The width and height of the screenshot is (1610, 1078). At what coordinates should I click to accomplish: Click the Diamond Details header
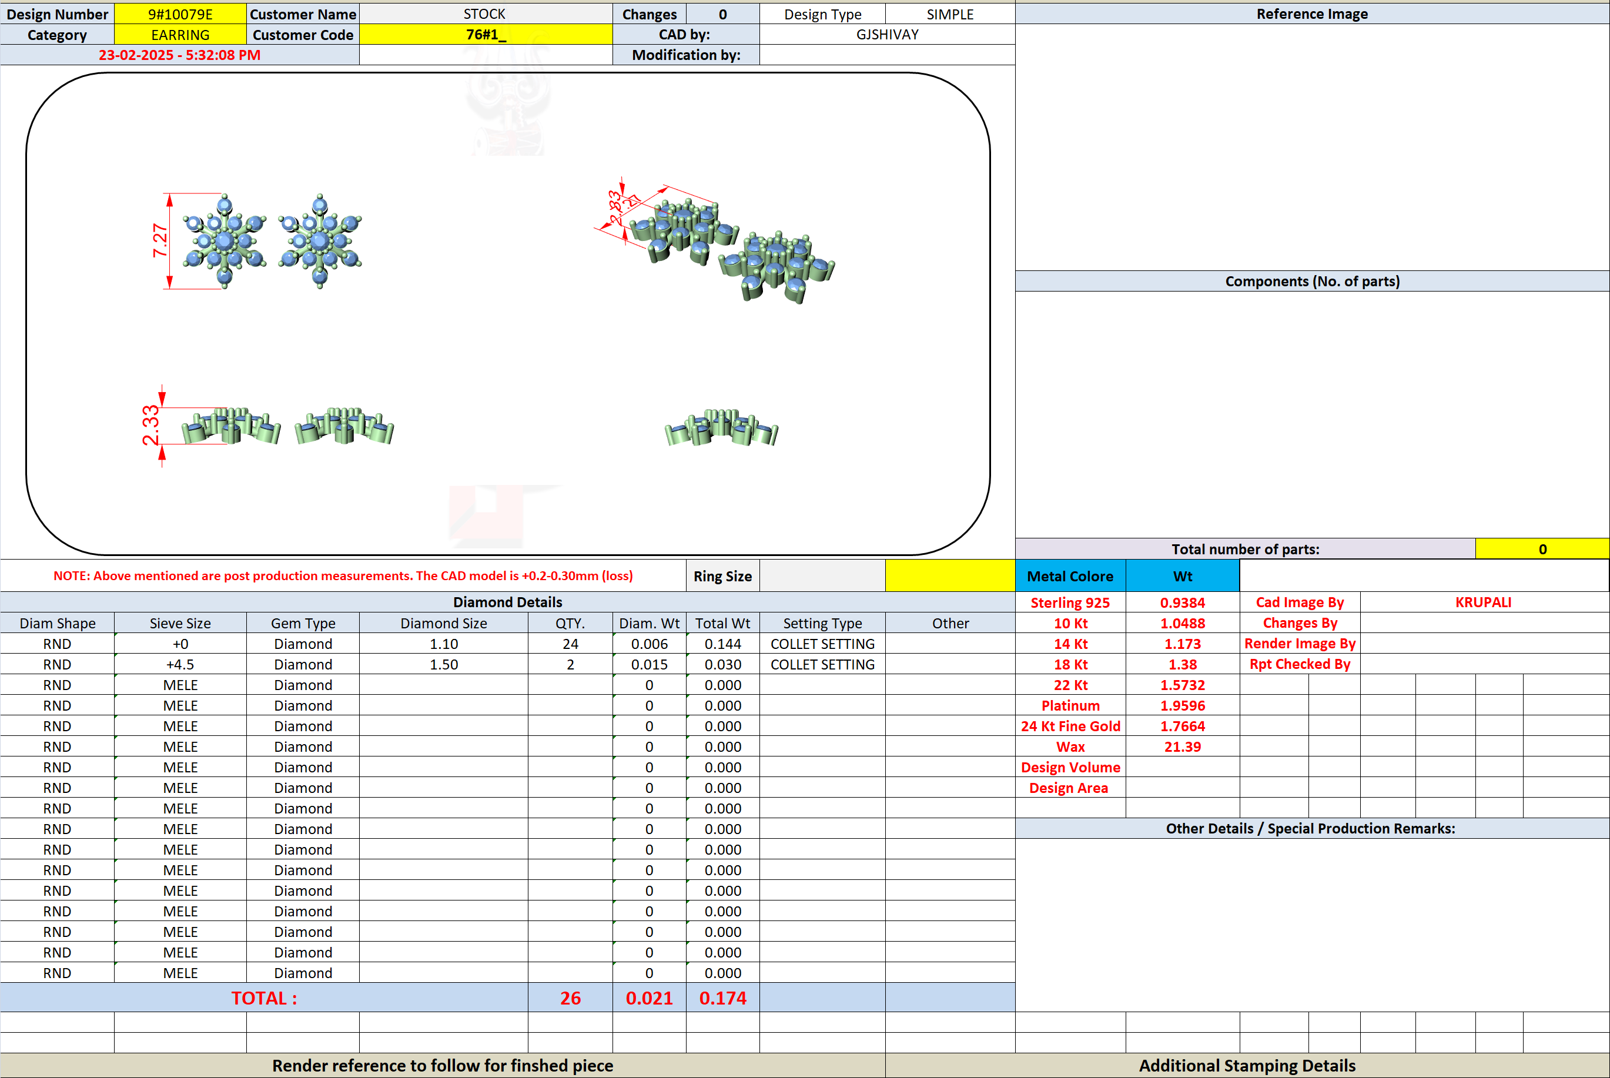[x=507, y=602]
